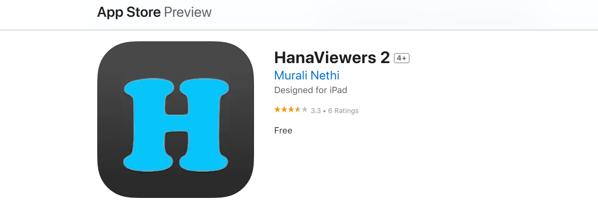The image size is (598, 217).
Task: Click the 3.3 average rating value
Action: [x=316, y=111]
